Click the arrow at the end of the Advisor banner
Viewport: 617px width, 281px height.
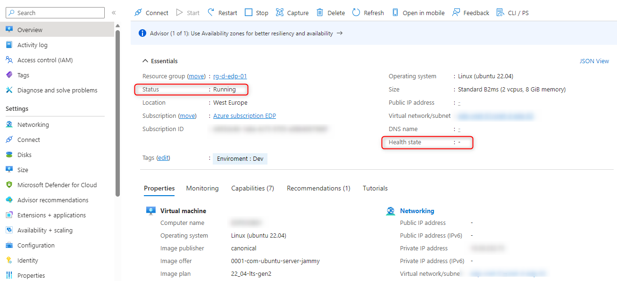(339, 33)
